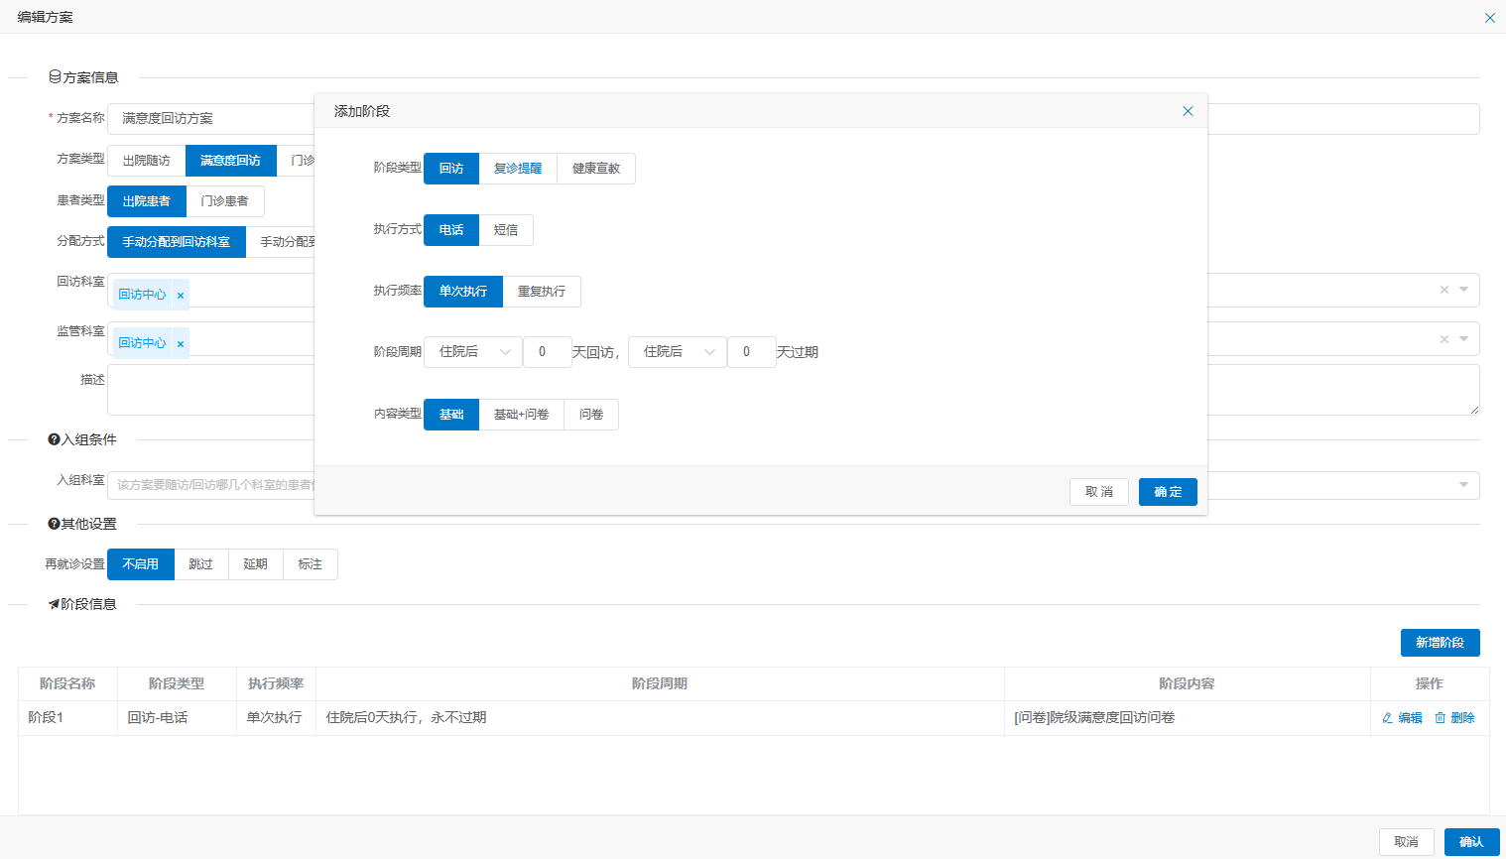Click 删除 trash icon for 阶段1

click(x=1440, y=718)
